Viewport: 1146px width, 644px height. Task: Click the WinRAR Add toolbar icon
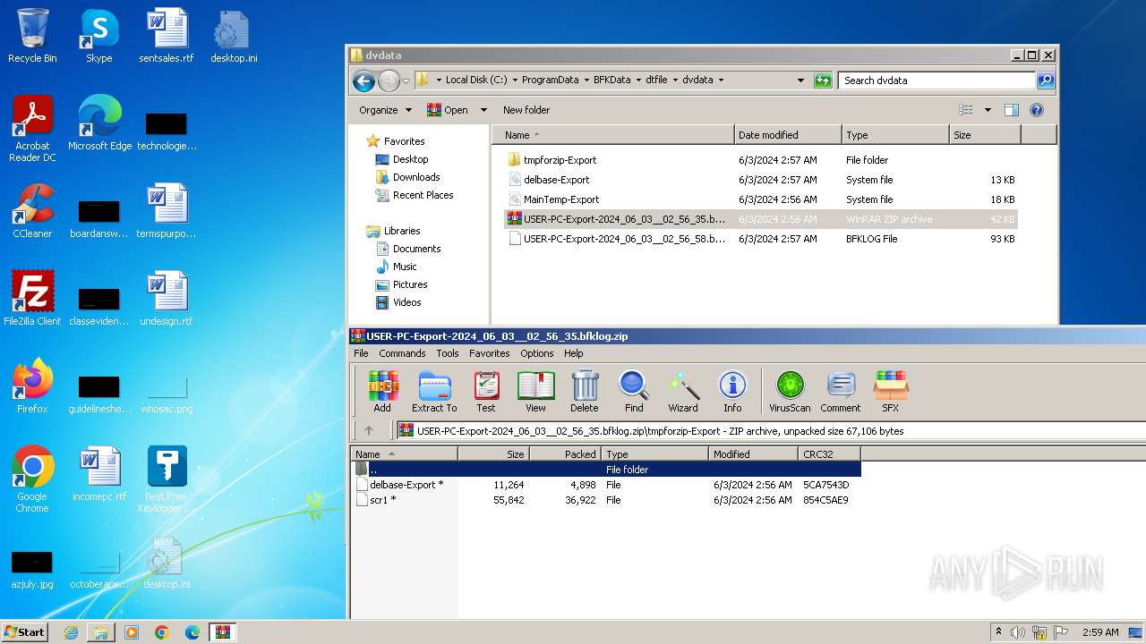[382, 392]
